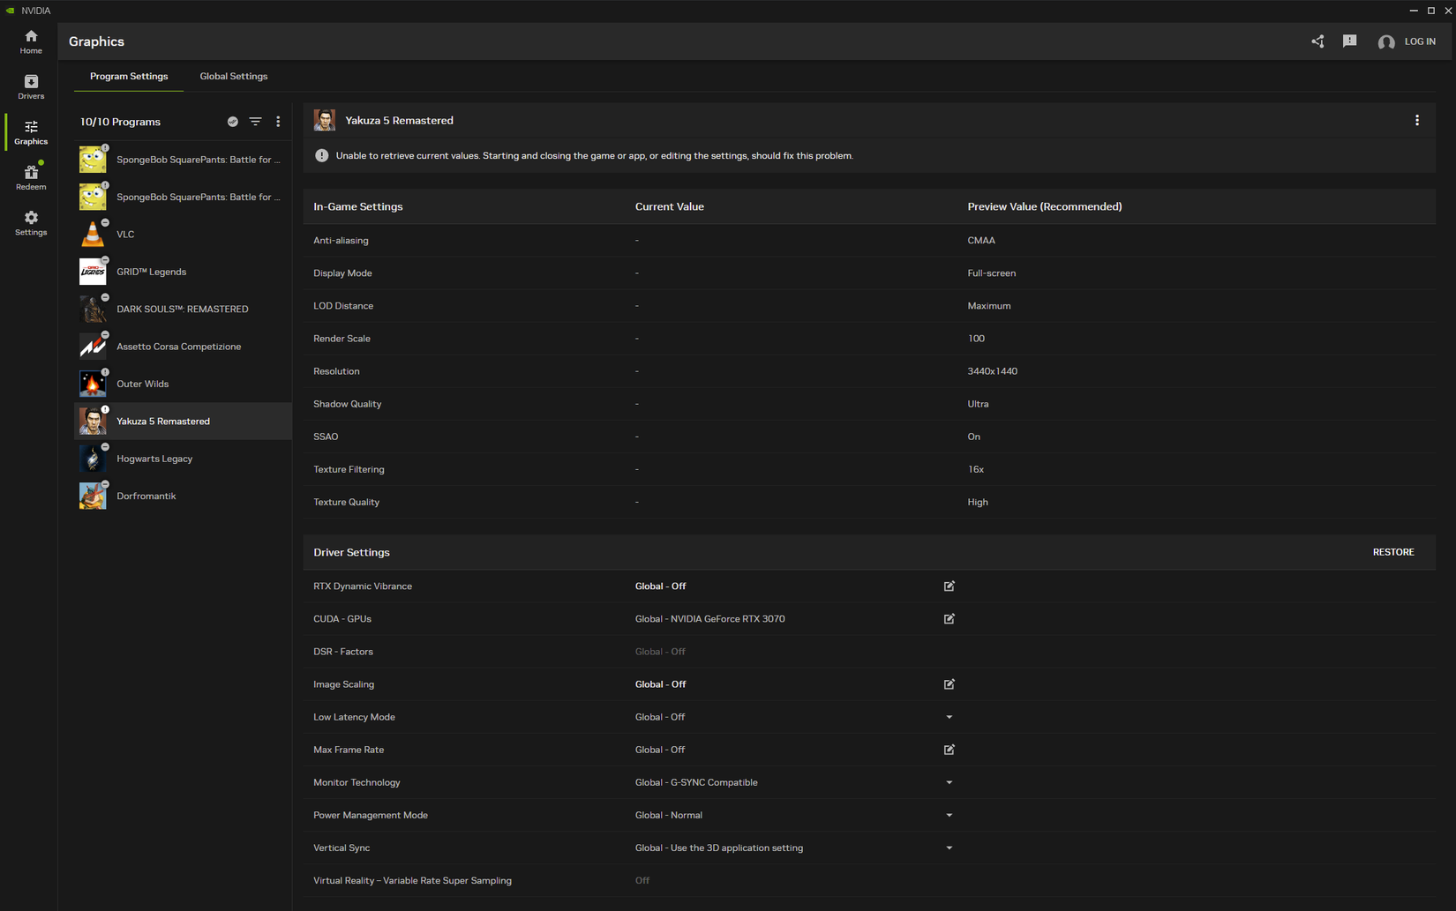Toggle the optimization status checkmark filter

tap(233, 122)
